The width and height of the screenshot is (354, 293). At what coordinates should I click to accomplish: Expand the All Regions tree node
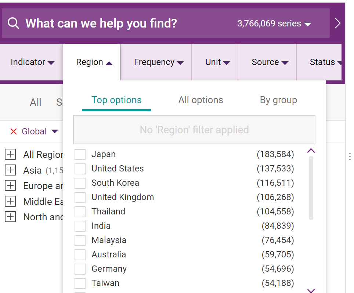pos(10,154)
